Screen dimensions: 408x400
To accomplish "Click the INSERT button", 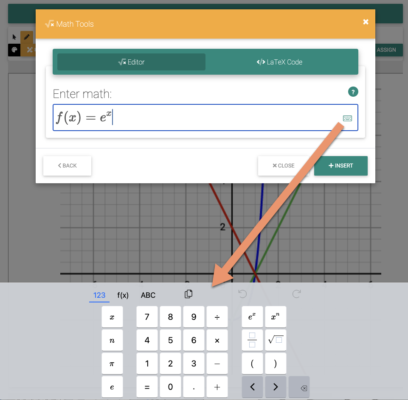I will click(x=340, y=165).
